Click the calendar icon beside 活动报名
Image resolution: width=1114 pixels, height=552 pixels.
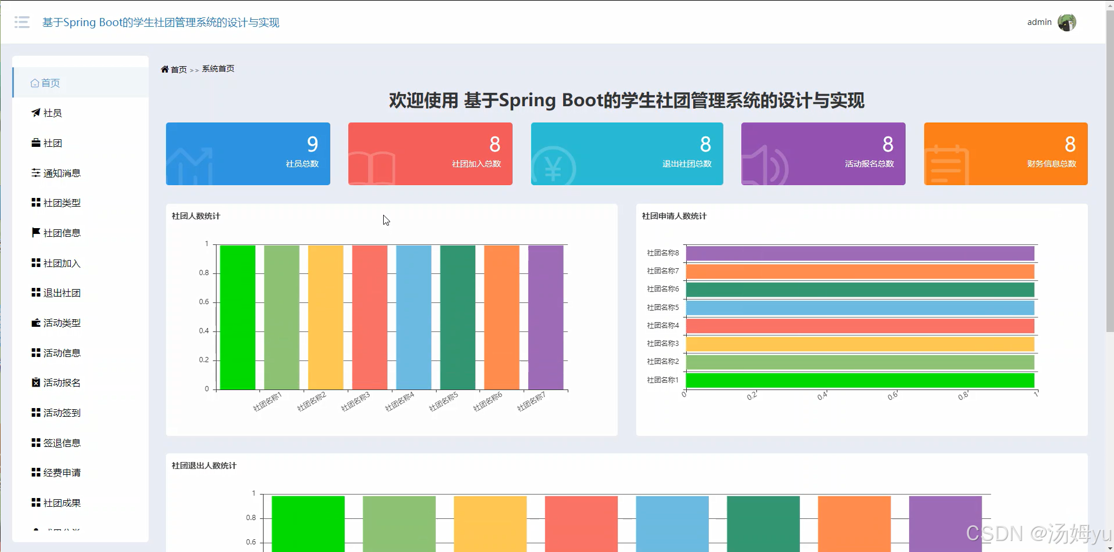click(36, 383)
